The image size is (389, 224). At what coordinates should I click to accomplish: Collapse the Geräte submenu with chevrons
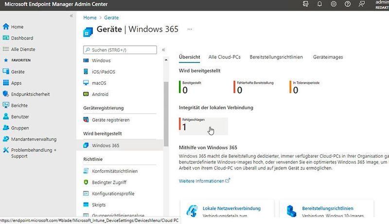[x=163, y=50]
